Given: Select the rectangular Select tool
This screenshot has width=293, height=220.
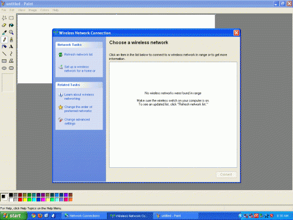Looking at the screenshot, I should (x=11, y=18).
